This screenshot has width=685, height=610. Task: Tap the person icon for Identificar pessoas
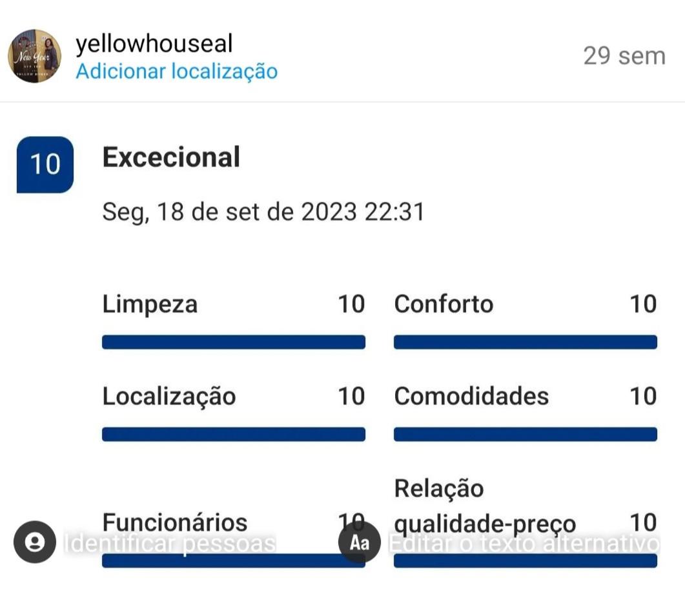click(x=34, y=542)
